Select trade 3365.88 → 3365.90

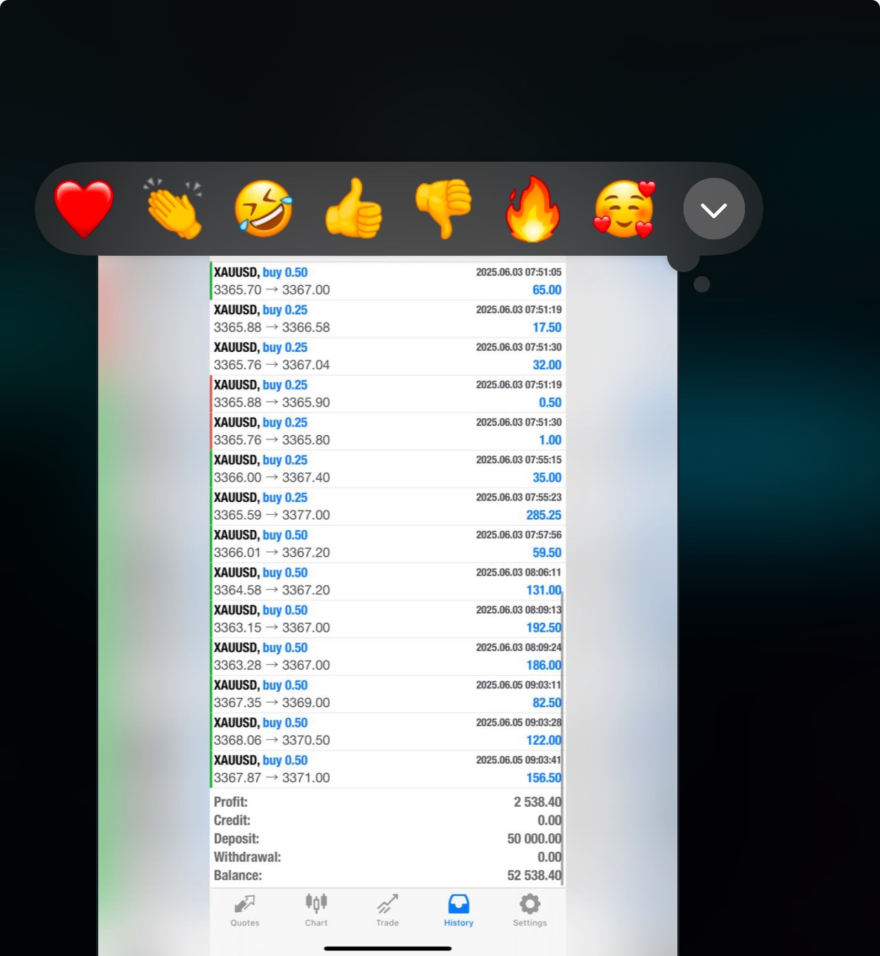coord(387,393)
